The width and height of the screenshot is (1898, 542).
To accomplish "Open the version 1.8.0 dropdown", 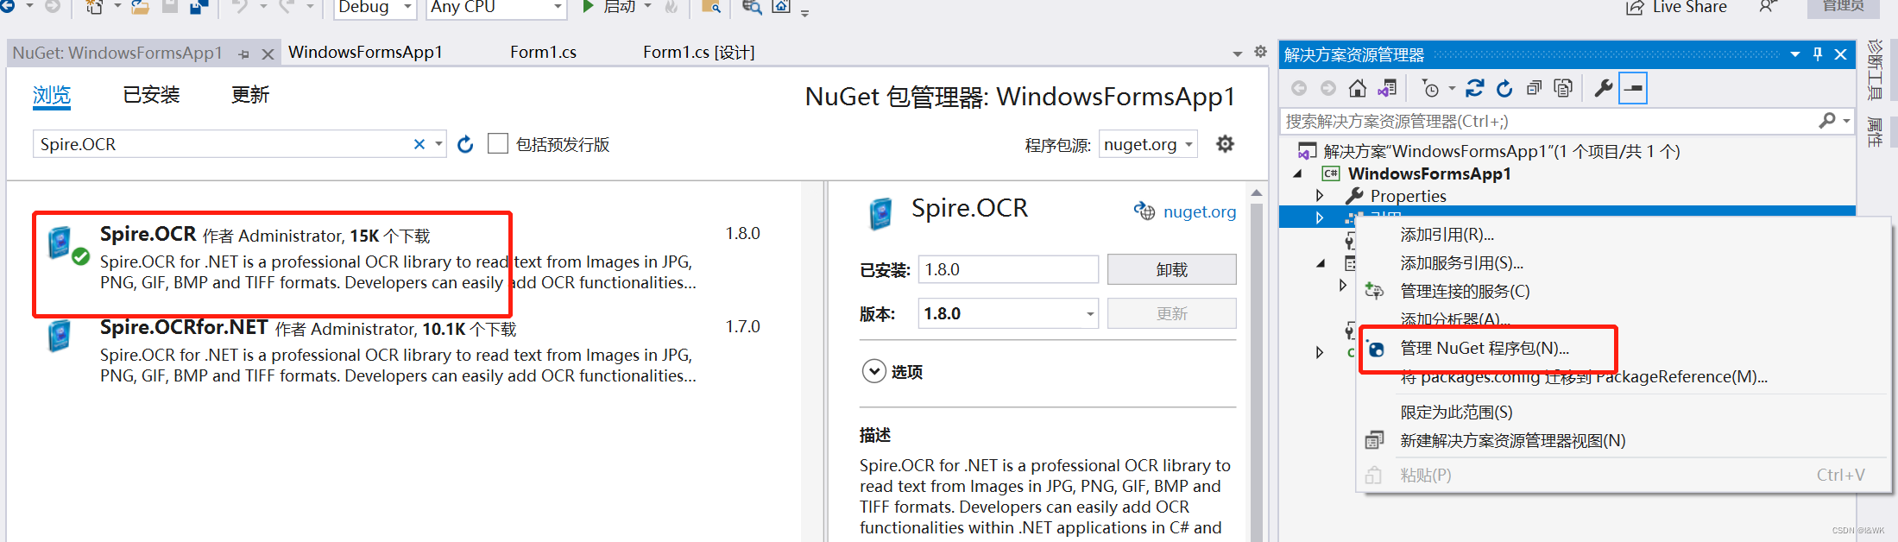I will [1090, 314].
